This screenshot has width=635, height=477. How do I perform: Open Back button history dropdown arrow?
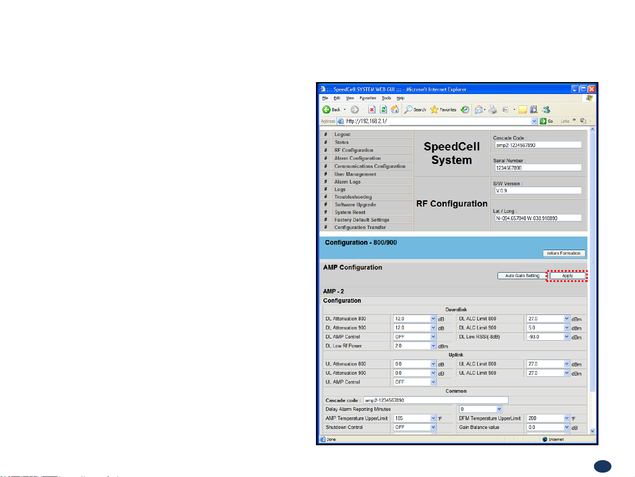(x=345, y=109)
